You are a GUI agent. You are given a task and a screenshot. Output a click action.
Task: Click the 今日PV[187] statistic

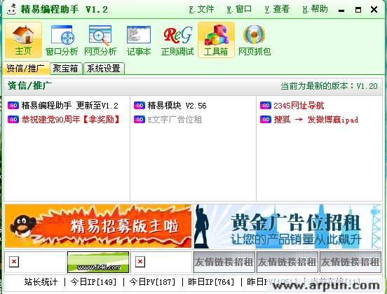pos(152,282)
